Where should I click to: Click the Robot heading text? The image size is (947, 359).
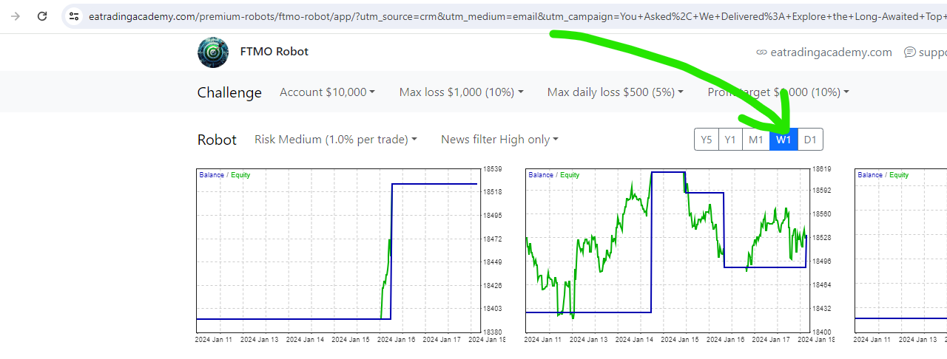pyautogui.click(x=217, y=140)
